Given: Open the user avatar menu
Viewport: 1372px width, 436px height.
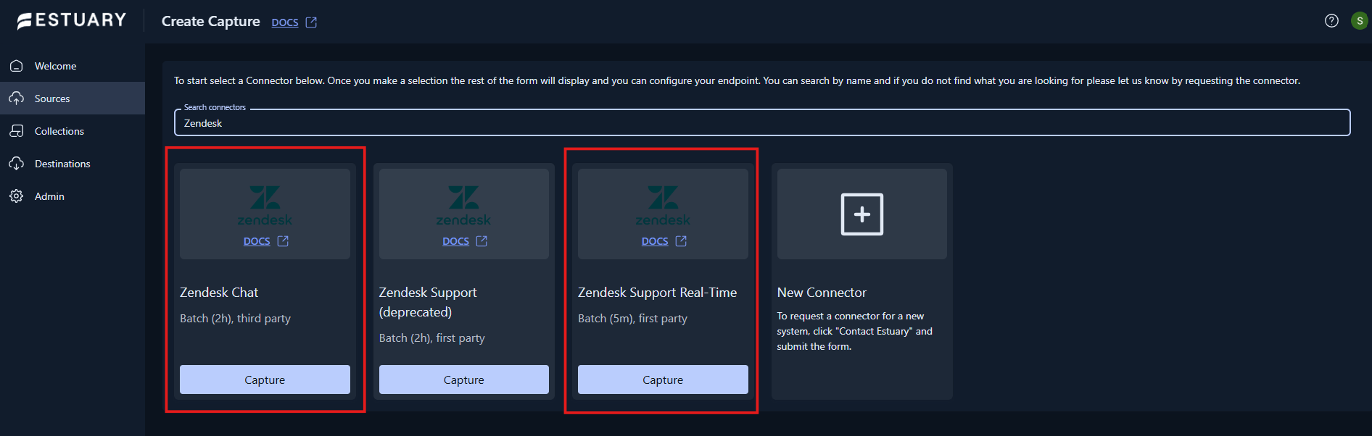Looking at the screenshot, I should (1360, 20).
